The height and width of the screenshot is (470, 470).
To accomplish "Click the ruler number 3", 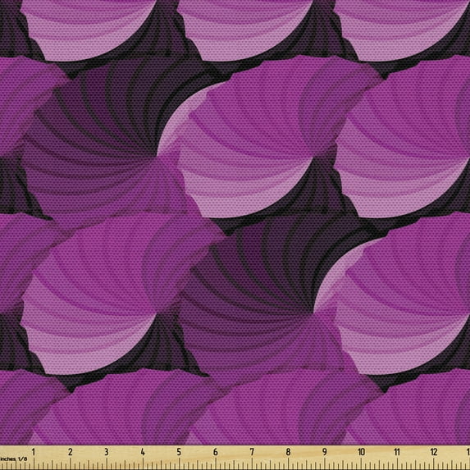I will (x=107, y=452).
